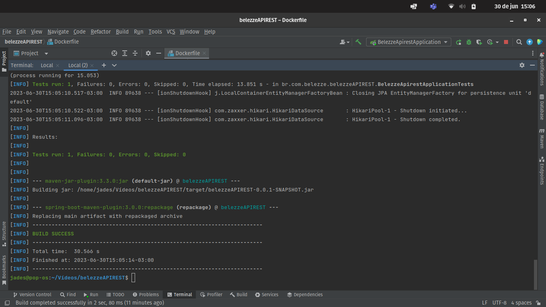Open Search Everywhere magnifier icon
The image size is (546, 307).
[519, 42]
